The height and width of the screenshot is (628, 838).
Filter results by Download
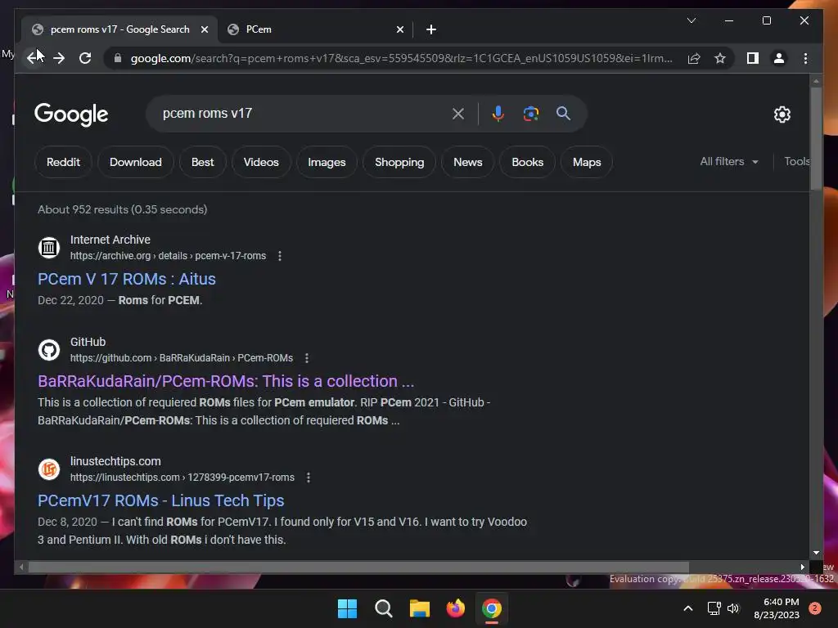(x=136, y=162)
